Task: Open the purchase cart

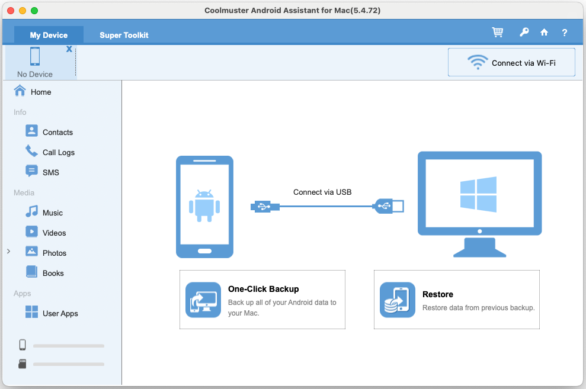Action: click(x=497, y=33)
